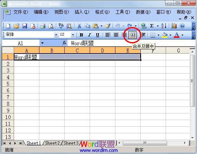Select column B header

pyautogui.click(x=52, y=50)
